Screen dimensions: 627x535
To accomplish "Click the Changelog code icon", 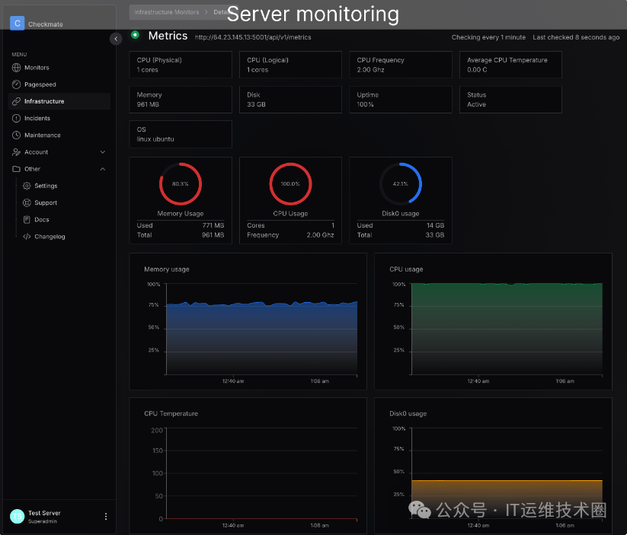I will click(27, 237).
